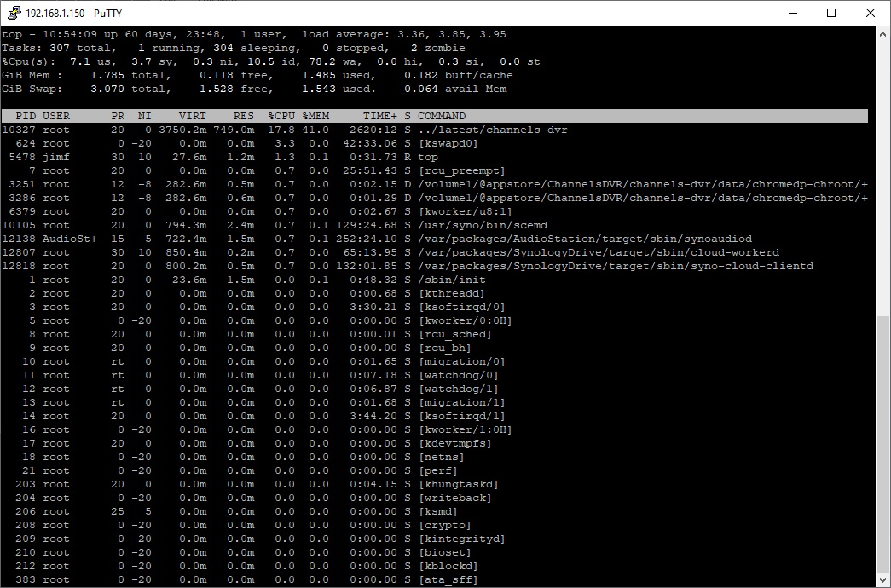Click the TIME+ column header
The image size is (891, 588).
click(x=379, y=116)
